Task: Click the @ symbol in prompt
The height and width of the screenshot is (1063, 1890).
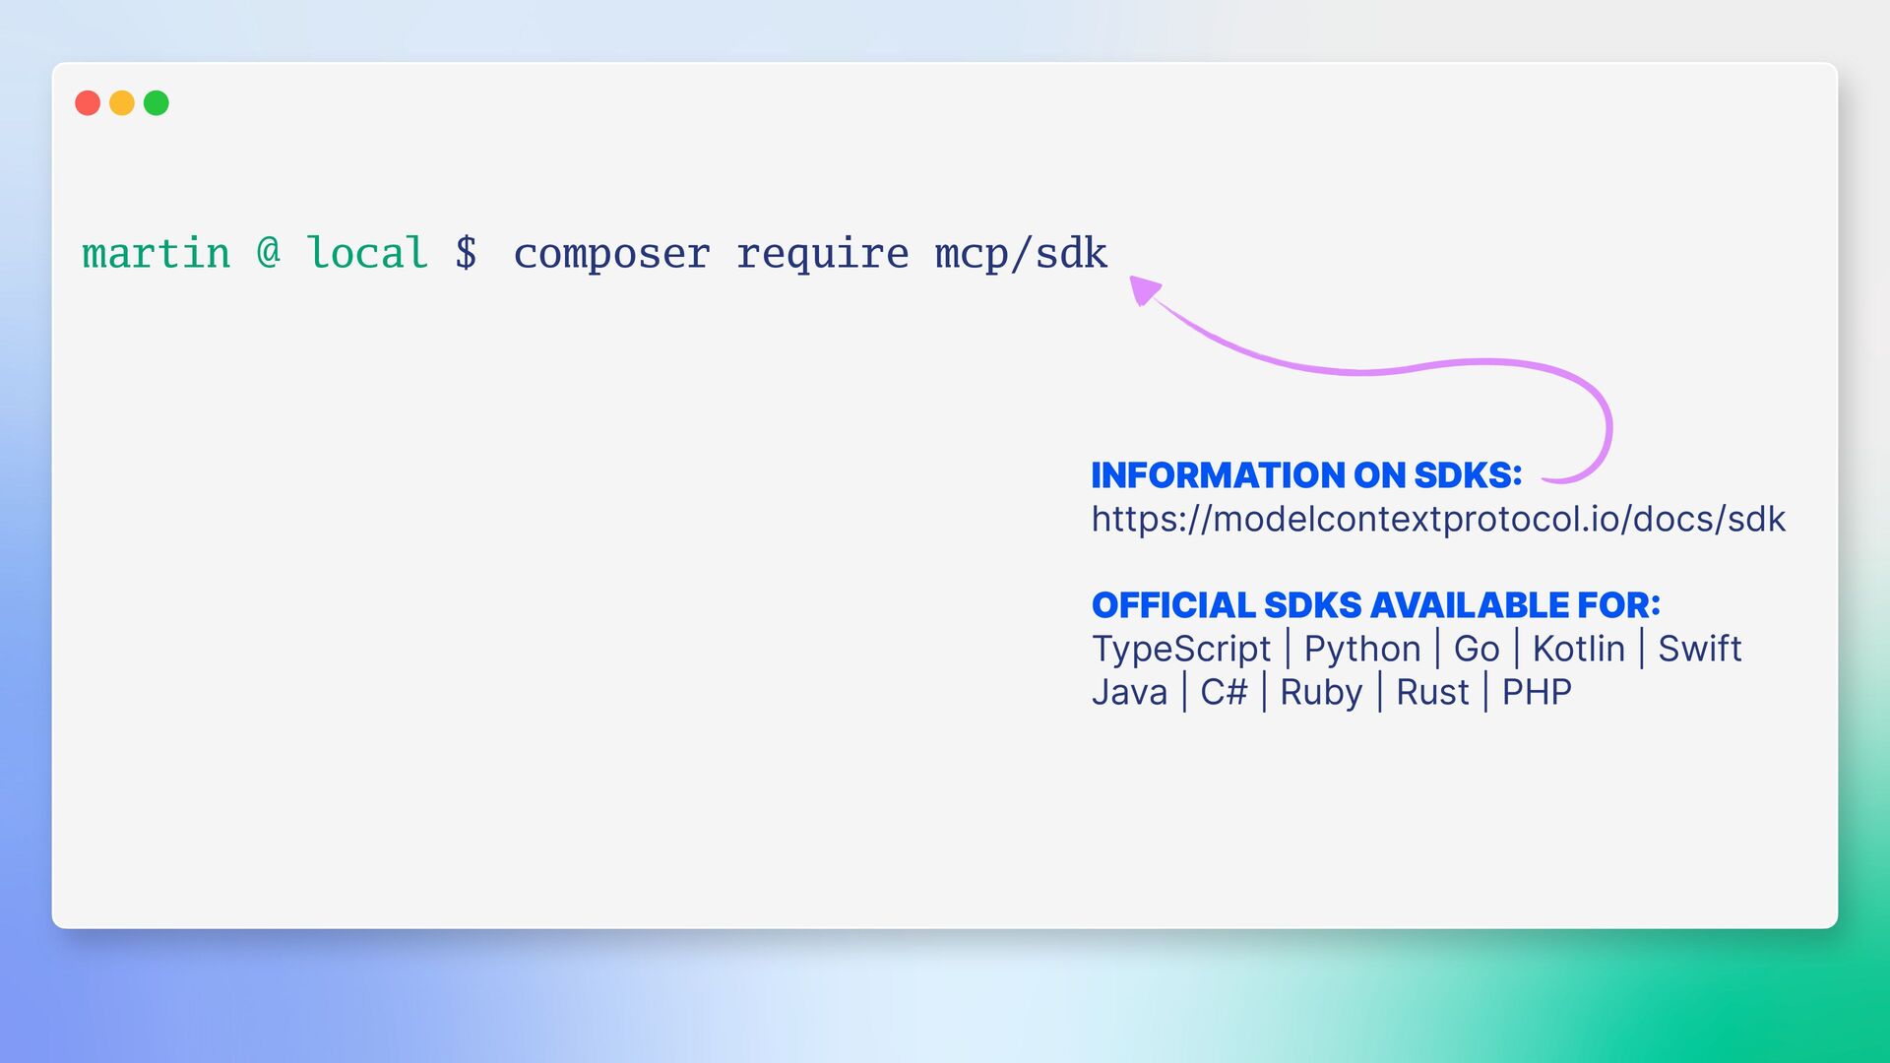Action: point(269,252)
